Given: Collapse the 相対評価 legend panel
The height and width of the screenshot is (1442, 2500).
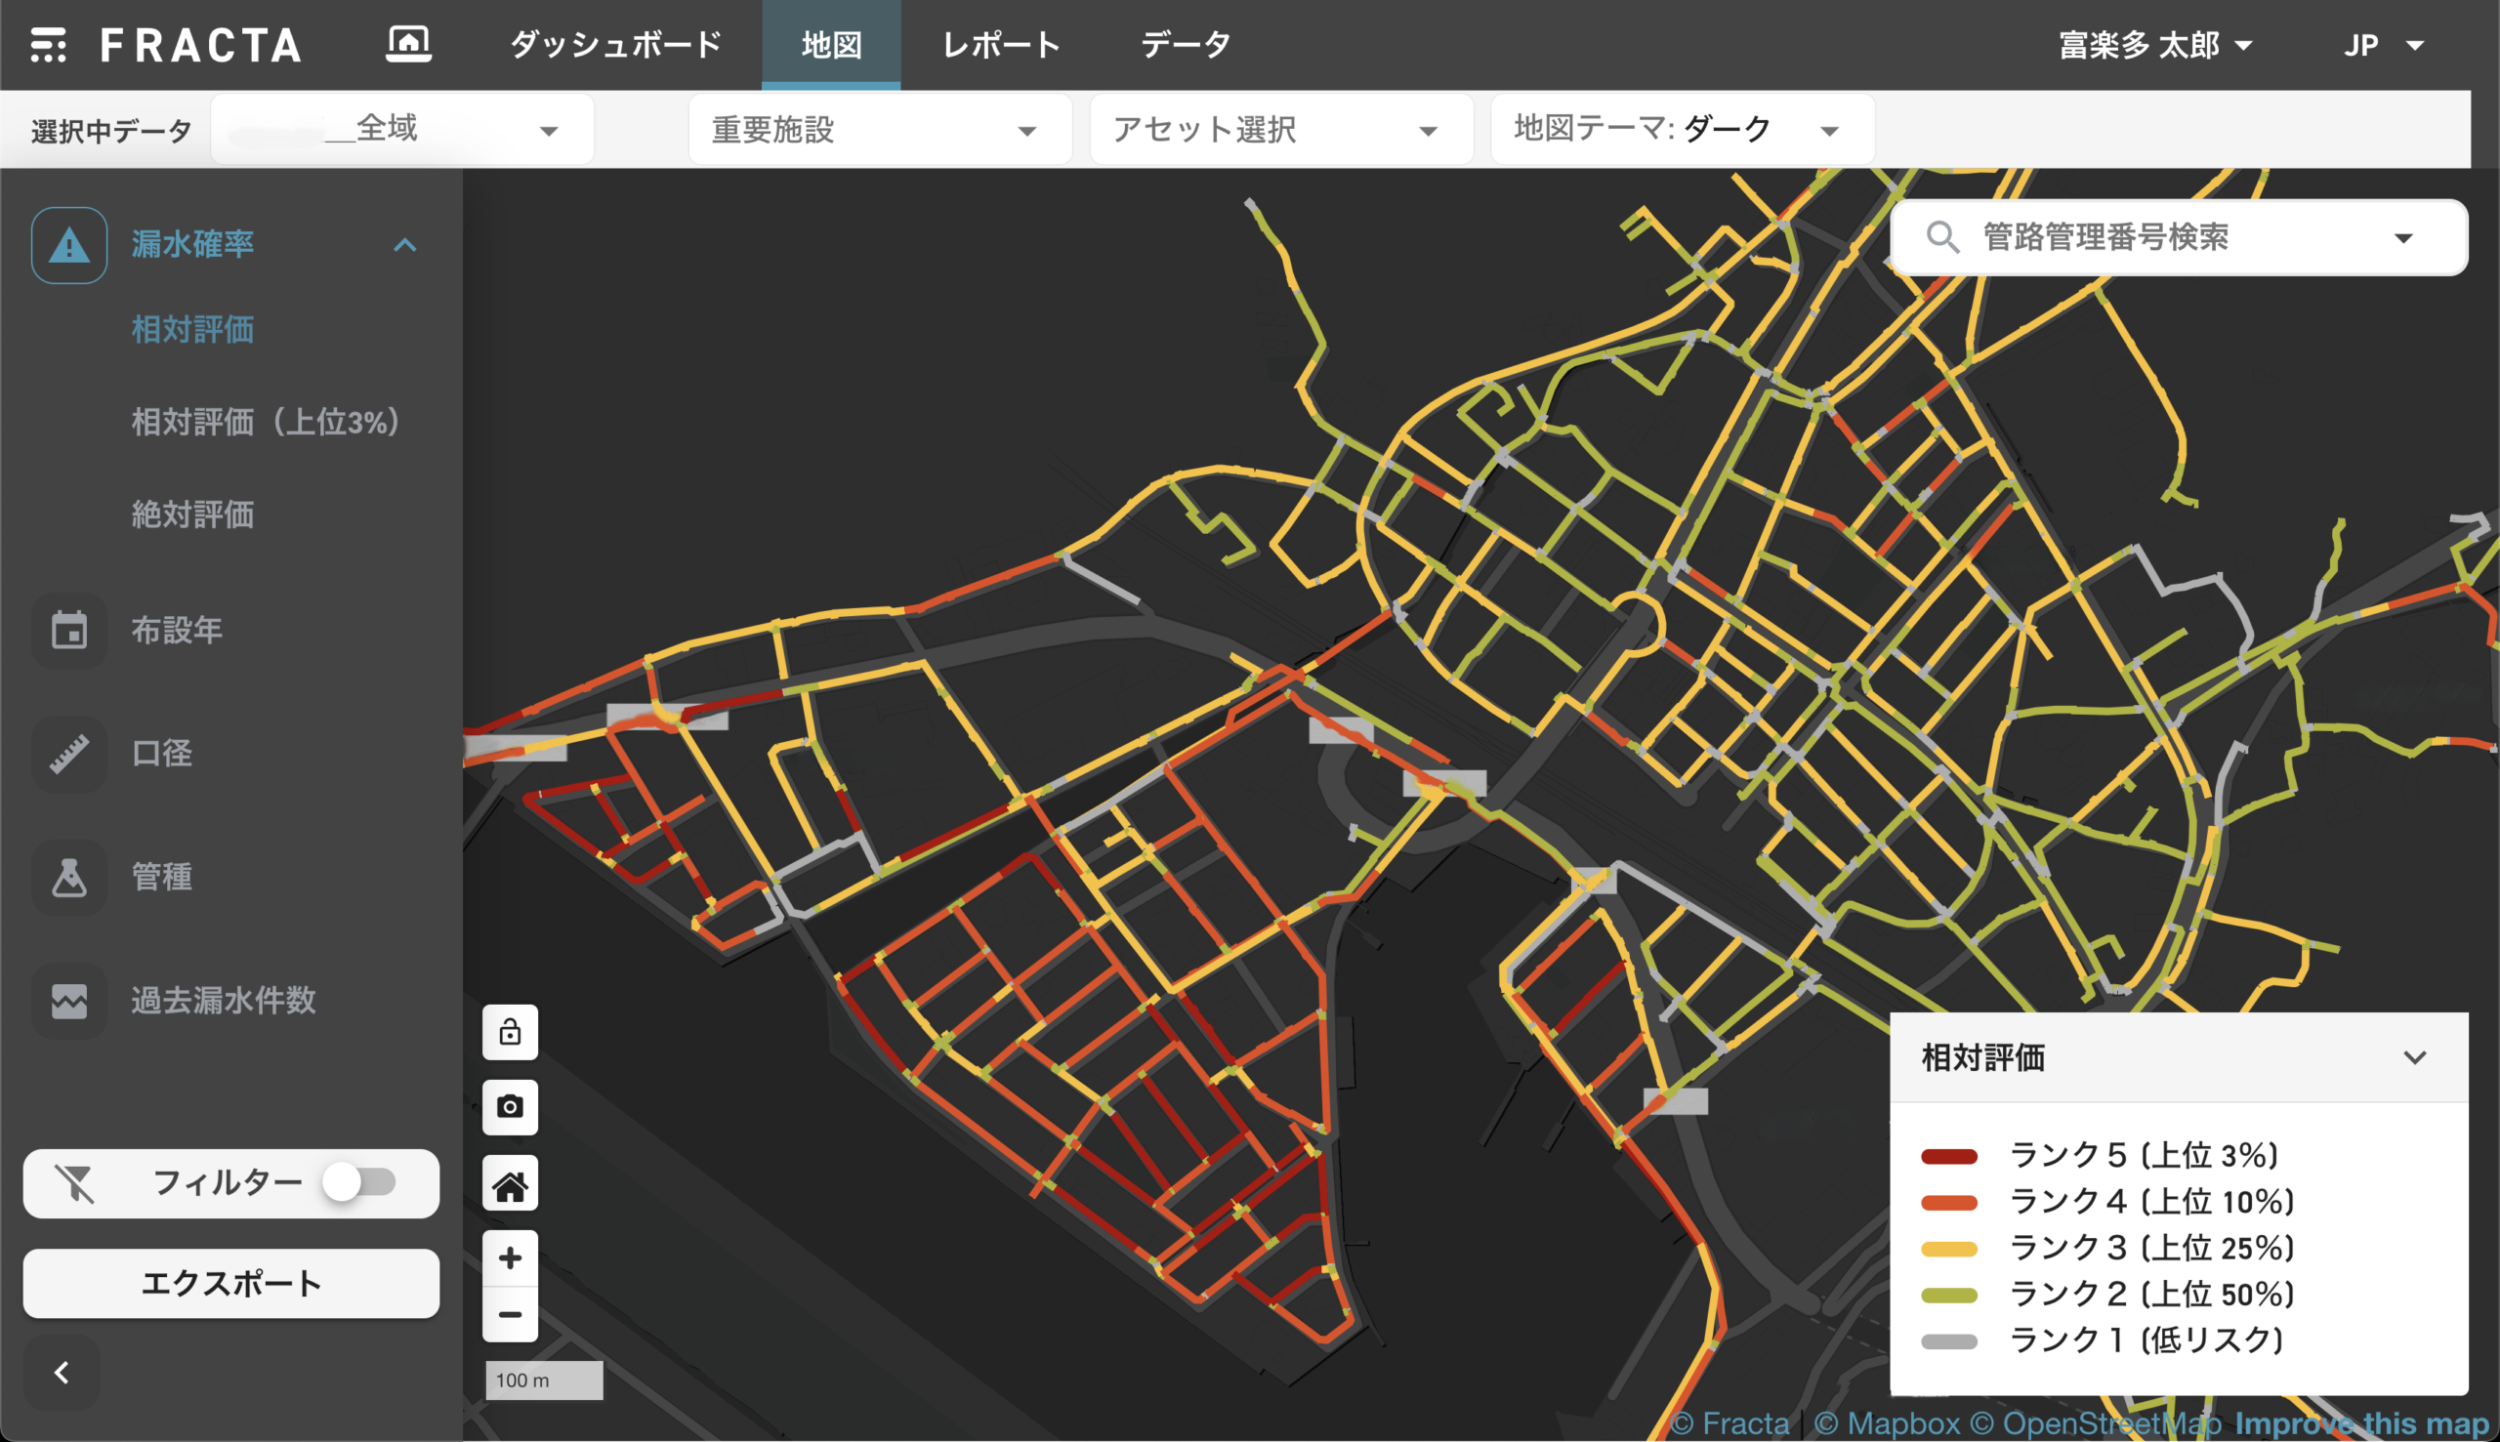Looking at the screenshot, I should point(2414,1057).
